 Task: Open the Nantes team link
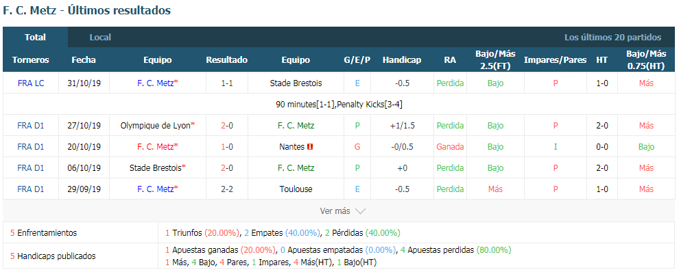[292, 147]
